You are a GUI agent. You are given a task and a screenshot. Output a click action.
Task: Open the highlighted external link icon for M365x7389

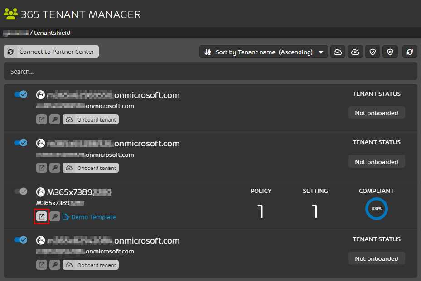tap(41, 216)
